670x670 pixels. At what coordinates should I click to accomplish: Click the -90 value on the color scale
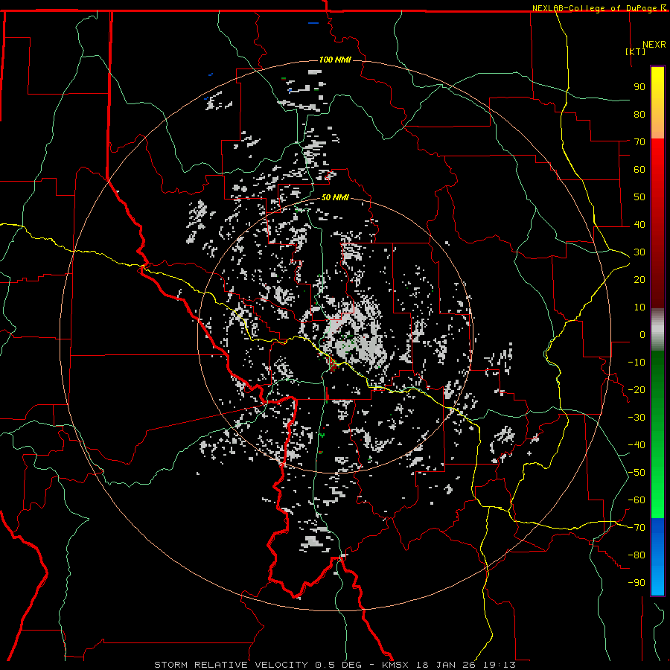(636, 583)
